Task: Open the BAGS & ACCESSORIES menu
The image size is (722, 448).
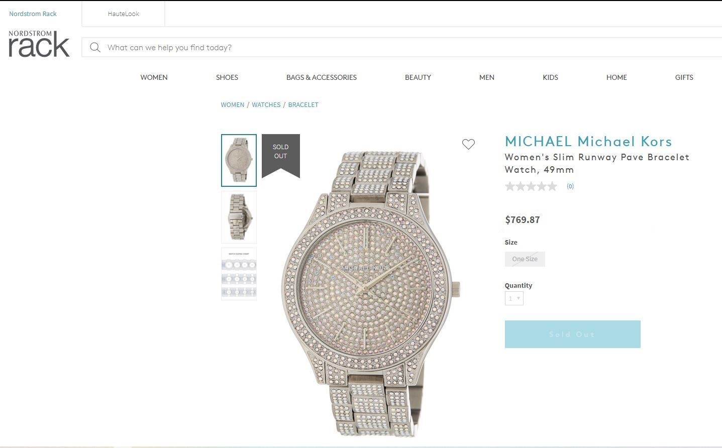Action: pos(322,77)
